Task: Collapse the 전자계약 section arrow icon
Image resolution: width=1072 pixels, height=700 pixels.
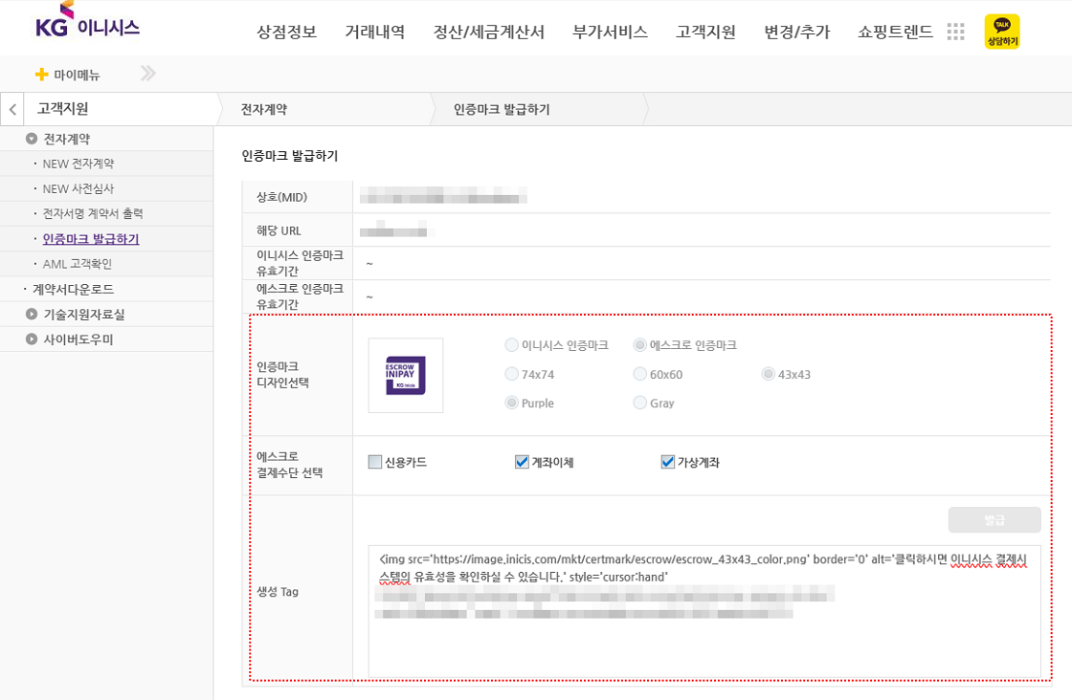Action: click(x=32, y=139)
